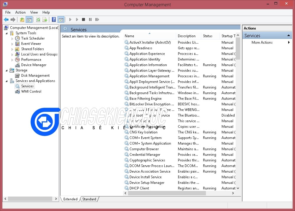The height and width of the screenshot is (211, 295).
Task: Select the Services tree node
Action: [27, 86]
